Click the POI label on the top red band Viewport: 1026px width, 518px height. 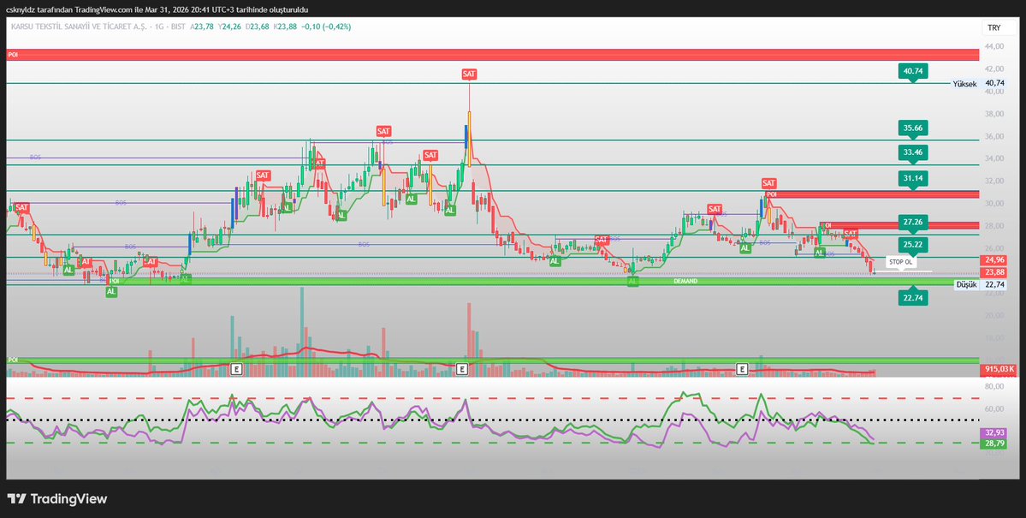[13, 56]
